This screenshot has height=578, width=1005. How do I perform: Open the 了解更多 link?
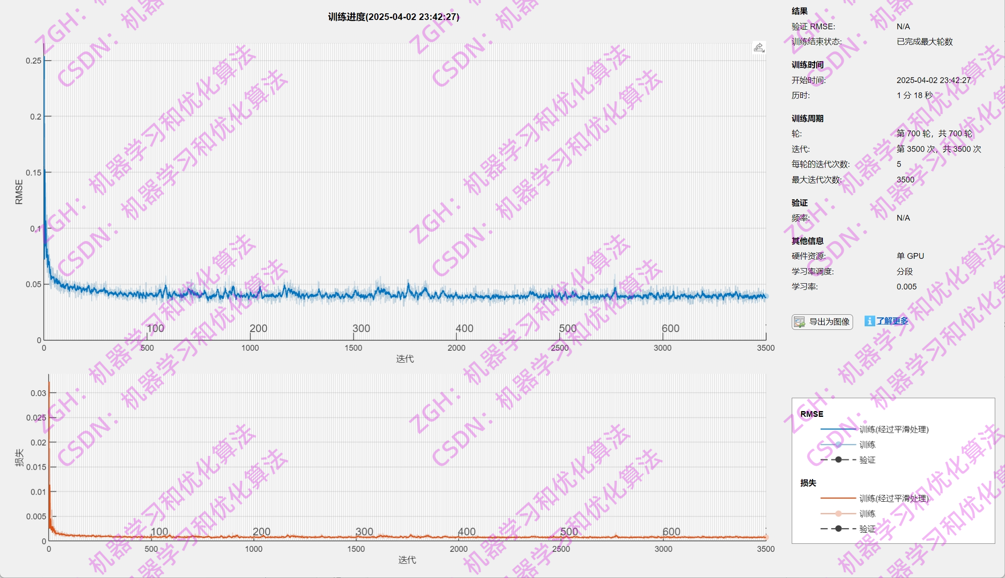click(892, 321)
